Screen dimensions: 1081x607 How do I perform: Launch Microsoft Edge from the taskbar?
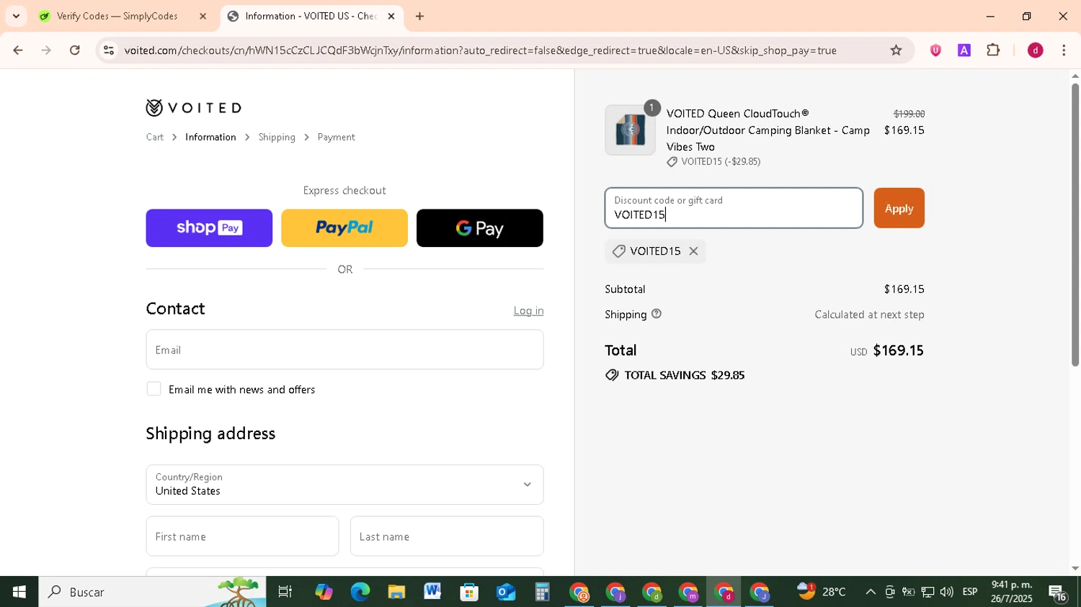pyautogui.click(x=360, y=592)
